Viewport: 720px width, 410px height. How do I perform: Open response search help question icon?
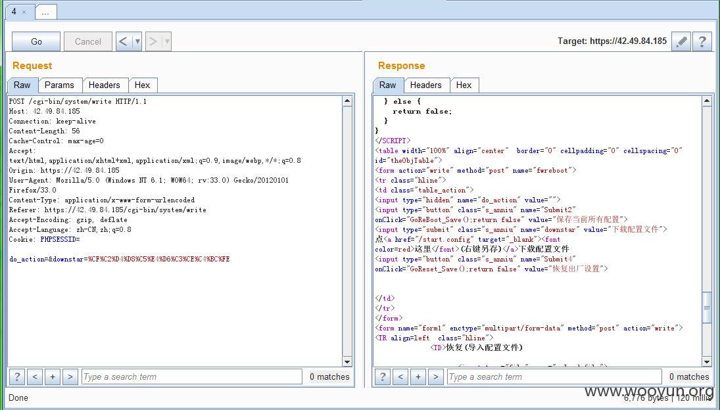383,376
